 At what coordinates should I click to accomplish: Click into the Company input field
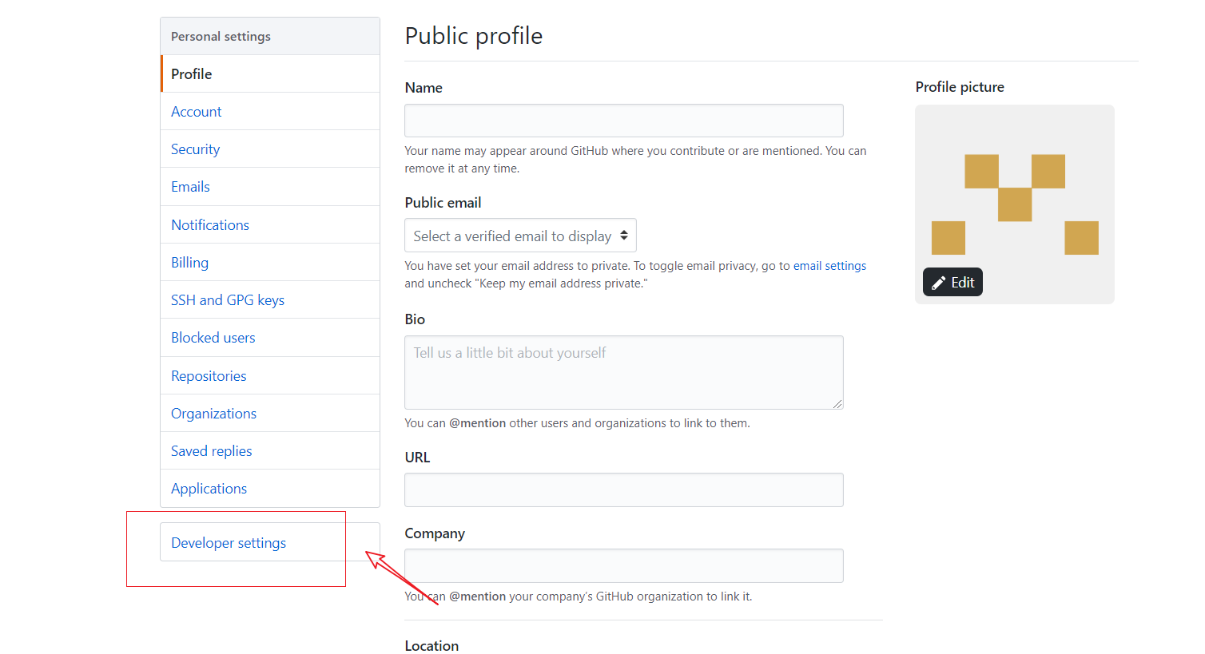[x=624, y=565]
